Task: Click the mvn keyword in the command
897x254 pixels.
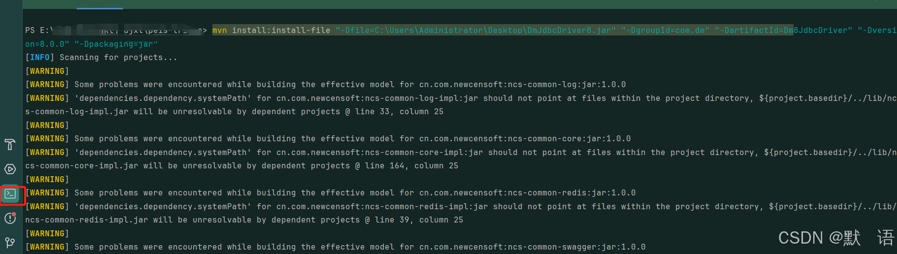Action: (220, 31)
